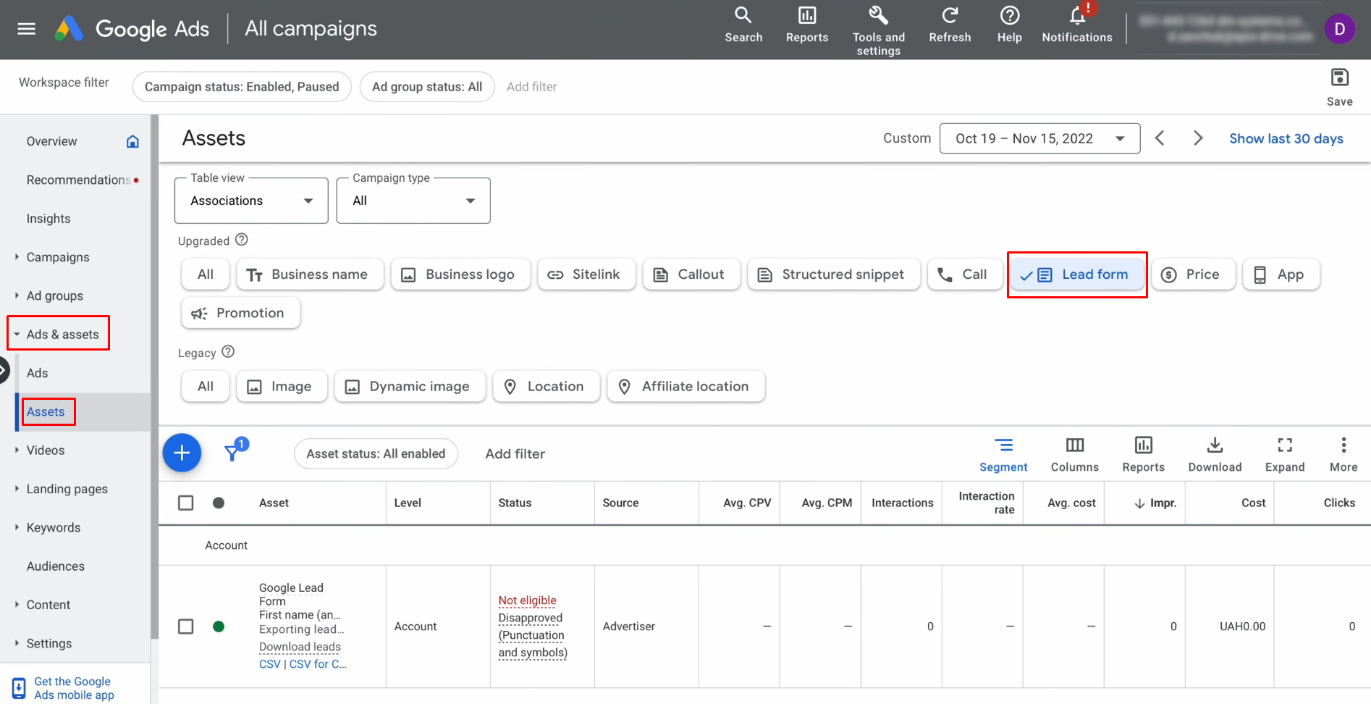Image resolution: width=1371 pixels, height=704 pixels.
Task: Click the Not eligible status text
Action: click(x=527, y=600)
